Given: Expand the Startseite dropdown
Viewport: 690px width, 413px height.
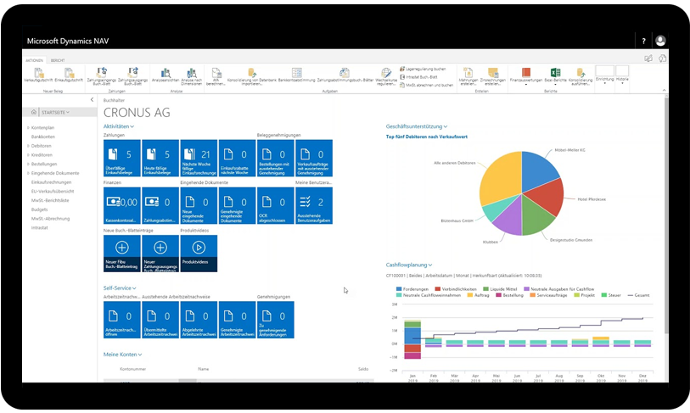Looking at the screenshot, I should pyautogui.click(x=55, y=112).
